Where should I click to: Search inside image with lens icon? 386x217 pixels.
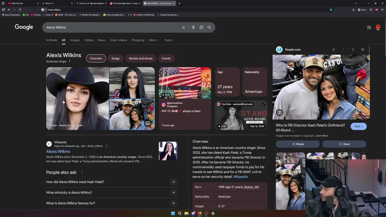[x=280, y=113]
